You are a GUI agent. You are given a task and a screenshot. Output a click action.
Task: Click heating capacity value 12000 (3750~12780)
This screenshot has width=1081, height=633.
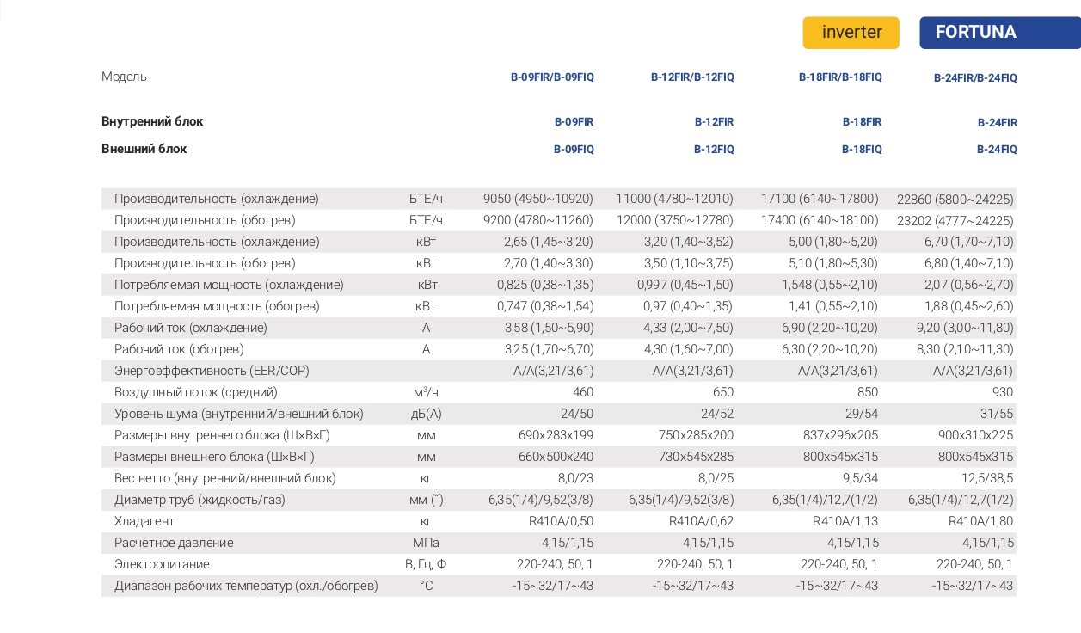(x=675, y=220)
